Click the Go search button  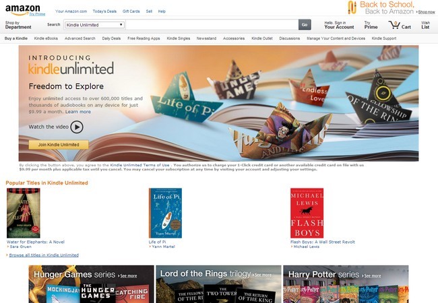(x=305, y=25)
